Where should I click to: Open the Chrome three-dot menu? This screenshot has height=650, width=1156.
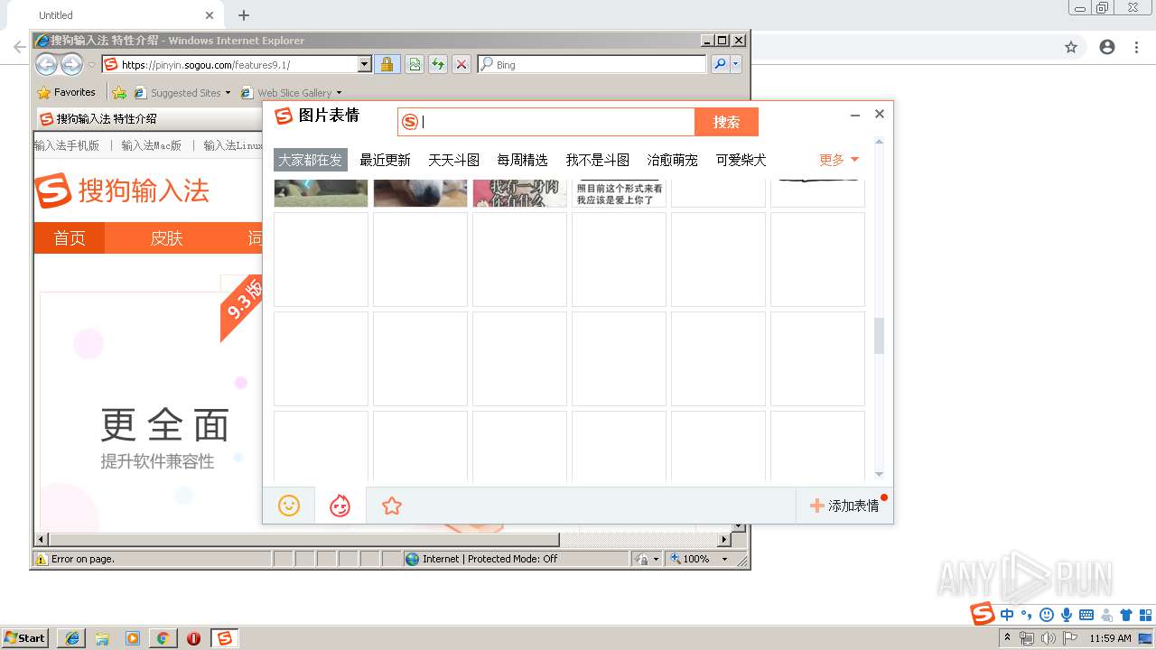[x=1137, y=47]
